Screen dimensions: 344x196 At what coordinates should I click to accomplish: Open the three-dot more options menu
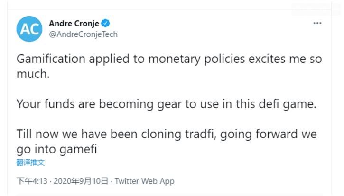coord(317,23)
